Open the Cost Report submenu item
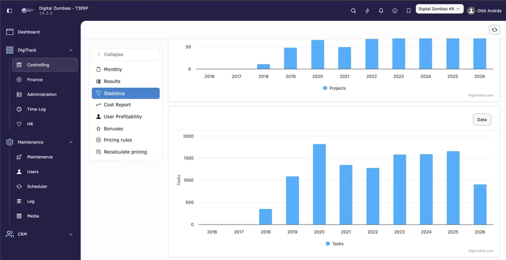Viewport: 506px width, 260px height. [x=125, y=104]
